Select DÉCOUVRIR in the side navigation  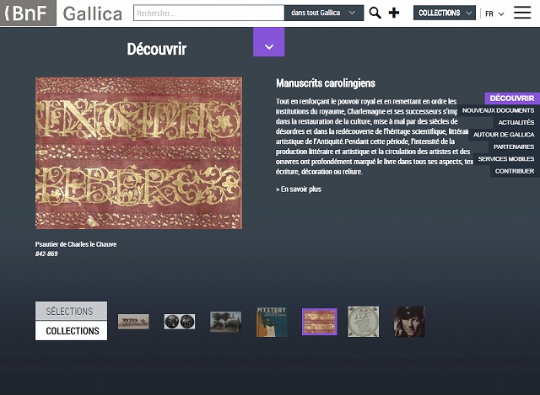[512, 98]
